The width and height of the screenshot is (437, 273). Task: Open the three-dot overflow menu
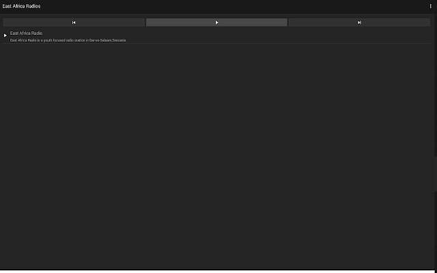430,6
